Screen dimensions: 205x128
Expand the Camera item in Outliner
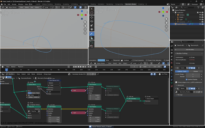176,15
